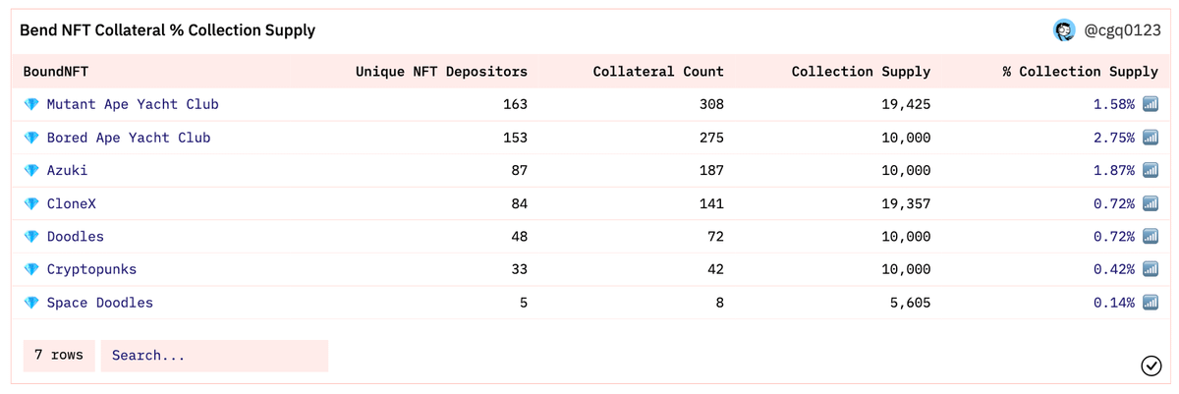The height and width of the screenshot is (394, 1179).
Task: Click the bar chart icon next to 2.75%
Action: pos(1151,138)
